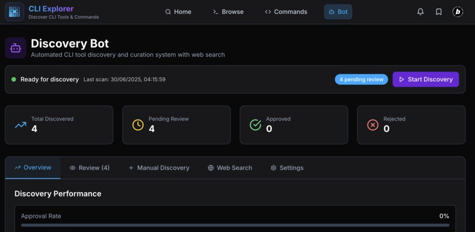475x232 pixels.
Task: Click the Total Discovered trend icon
Action: coord(21,125)
